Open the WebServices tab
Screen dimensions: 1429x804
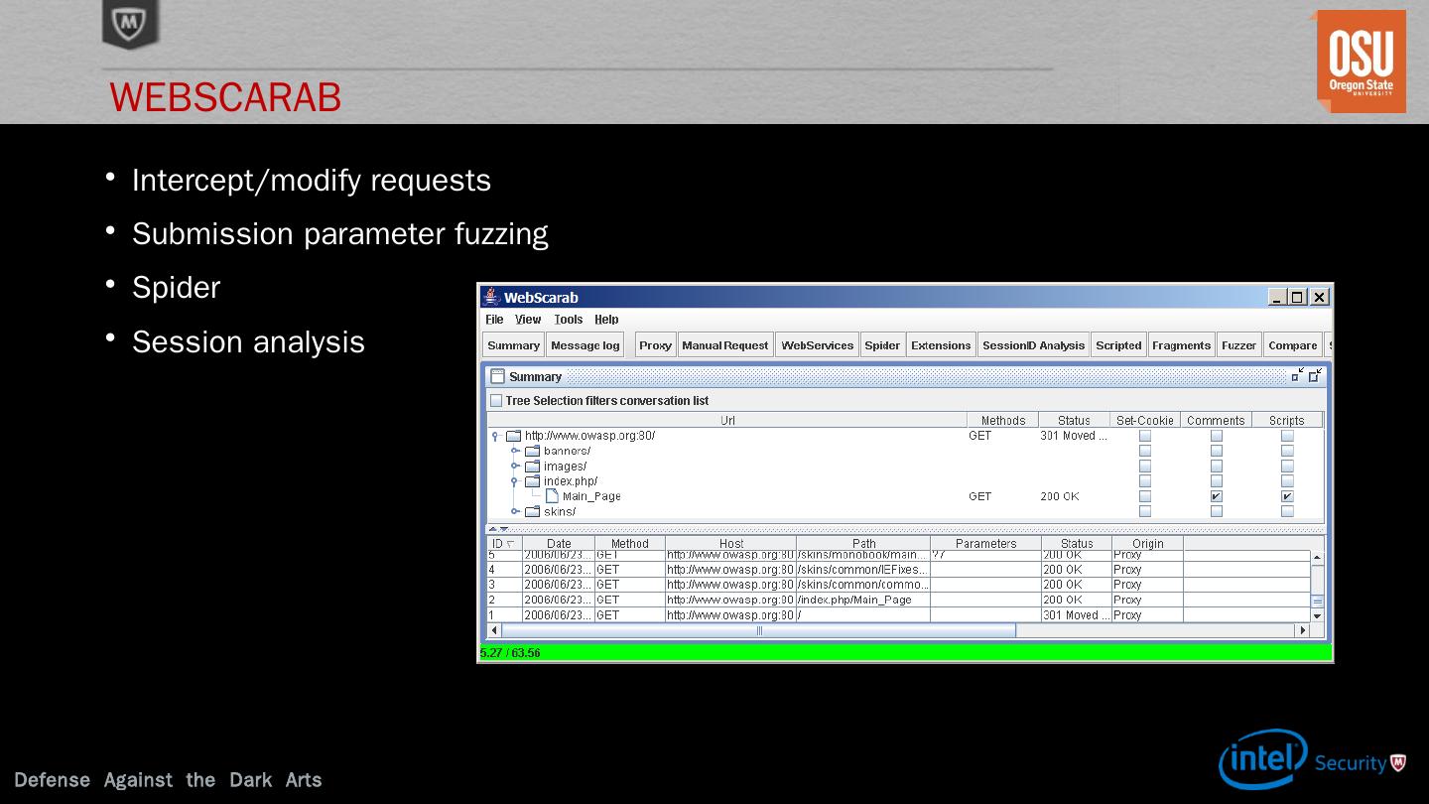click(818, 345)
